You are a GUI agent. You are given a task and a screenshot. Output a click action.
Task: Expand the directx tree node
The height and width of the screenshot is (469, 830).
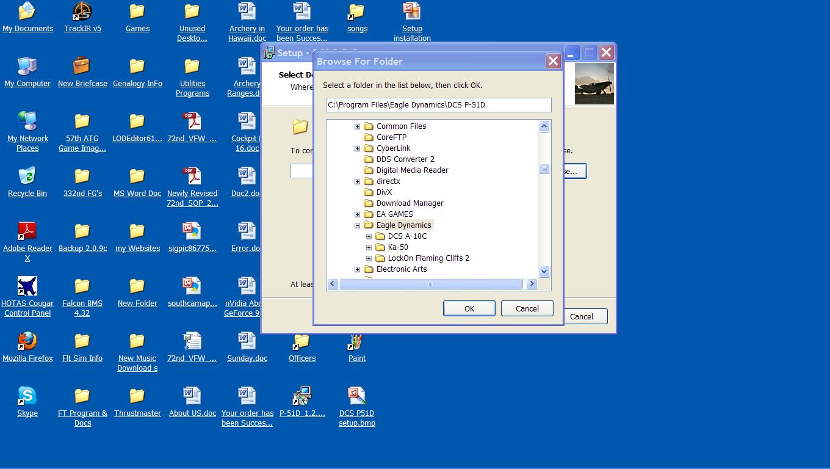[x=357, y=181]
